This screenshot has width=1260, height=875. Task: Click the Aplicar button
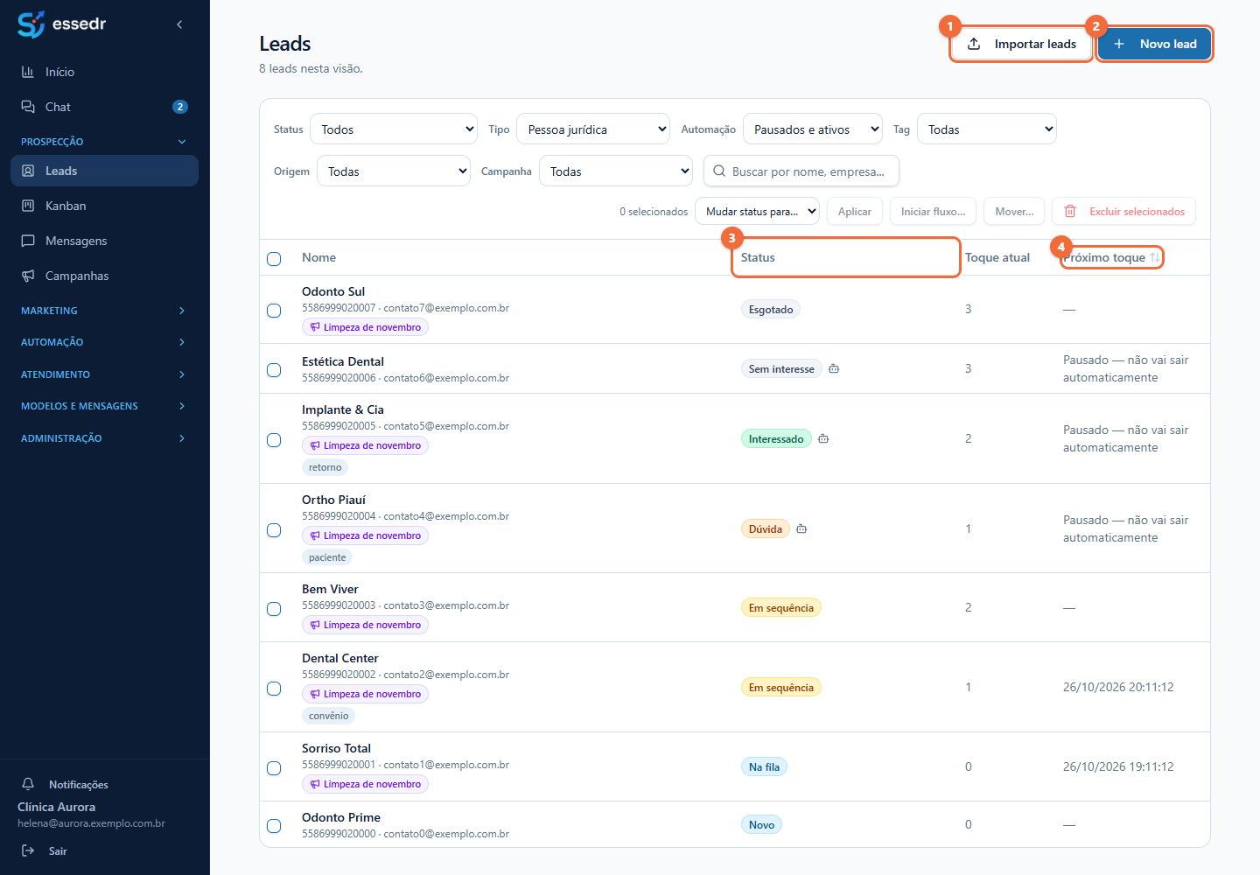855,211
